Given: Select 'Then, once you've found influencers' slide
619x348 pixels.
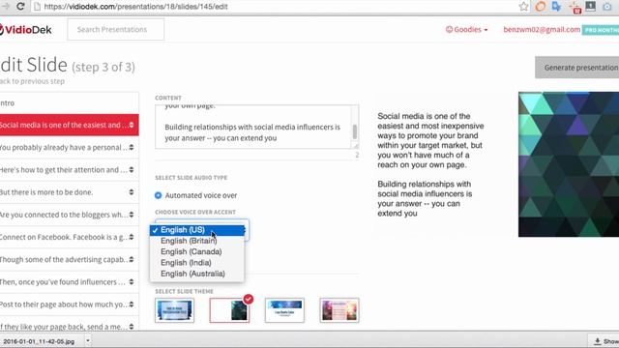Looking at the screenshot, I should pos(69,282).
